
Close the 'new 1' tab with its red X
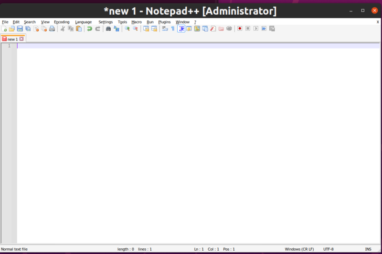click(21, 39)
